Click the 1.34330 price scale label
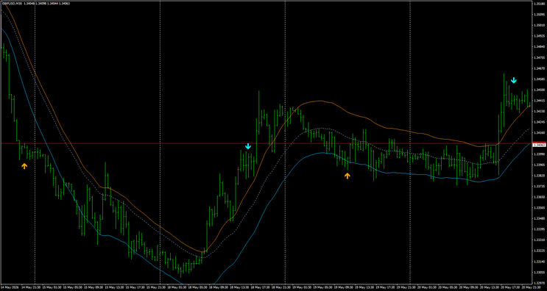This screenshot has width=547, height=291. click(x=539, y=111)
